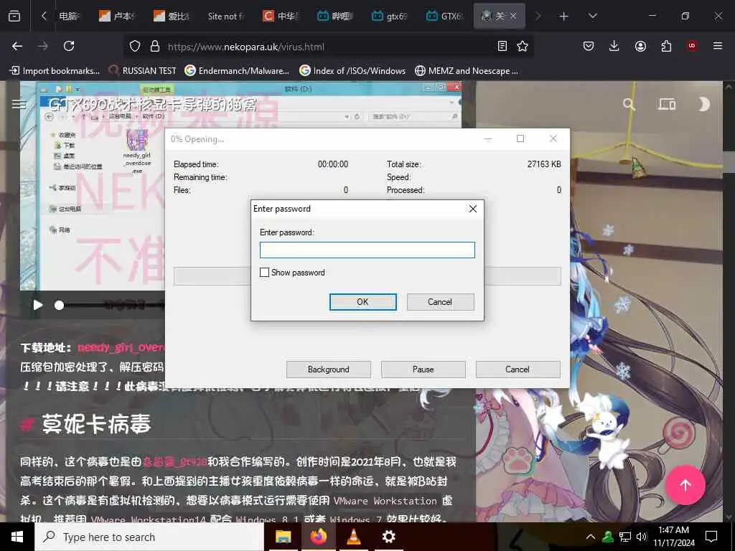Open a new tab with plus icon
This screenshot has width=735, height=551.
coord(564,17)
